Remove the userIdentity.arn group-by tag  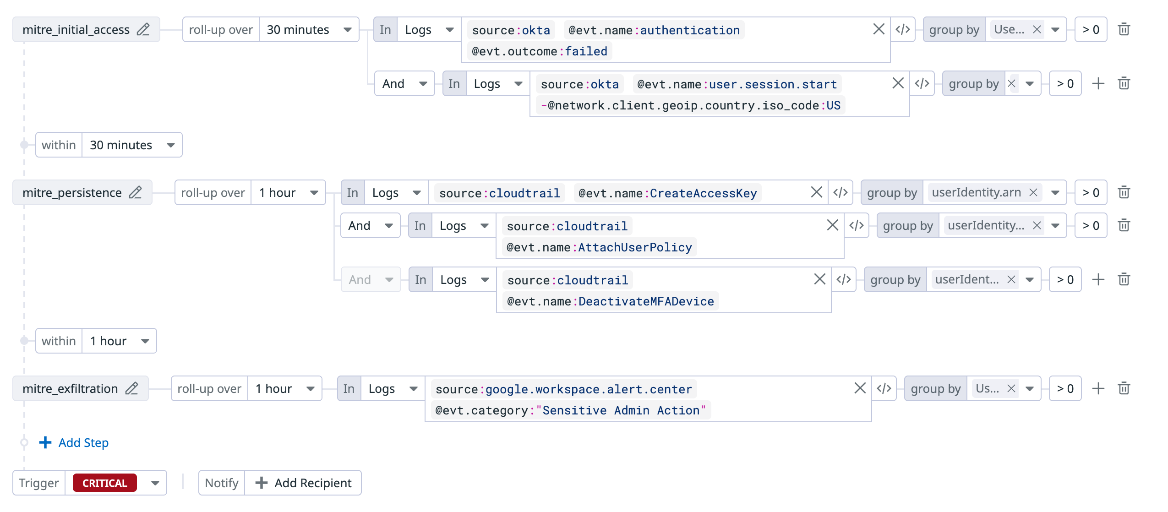coord(1033,193)
